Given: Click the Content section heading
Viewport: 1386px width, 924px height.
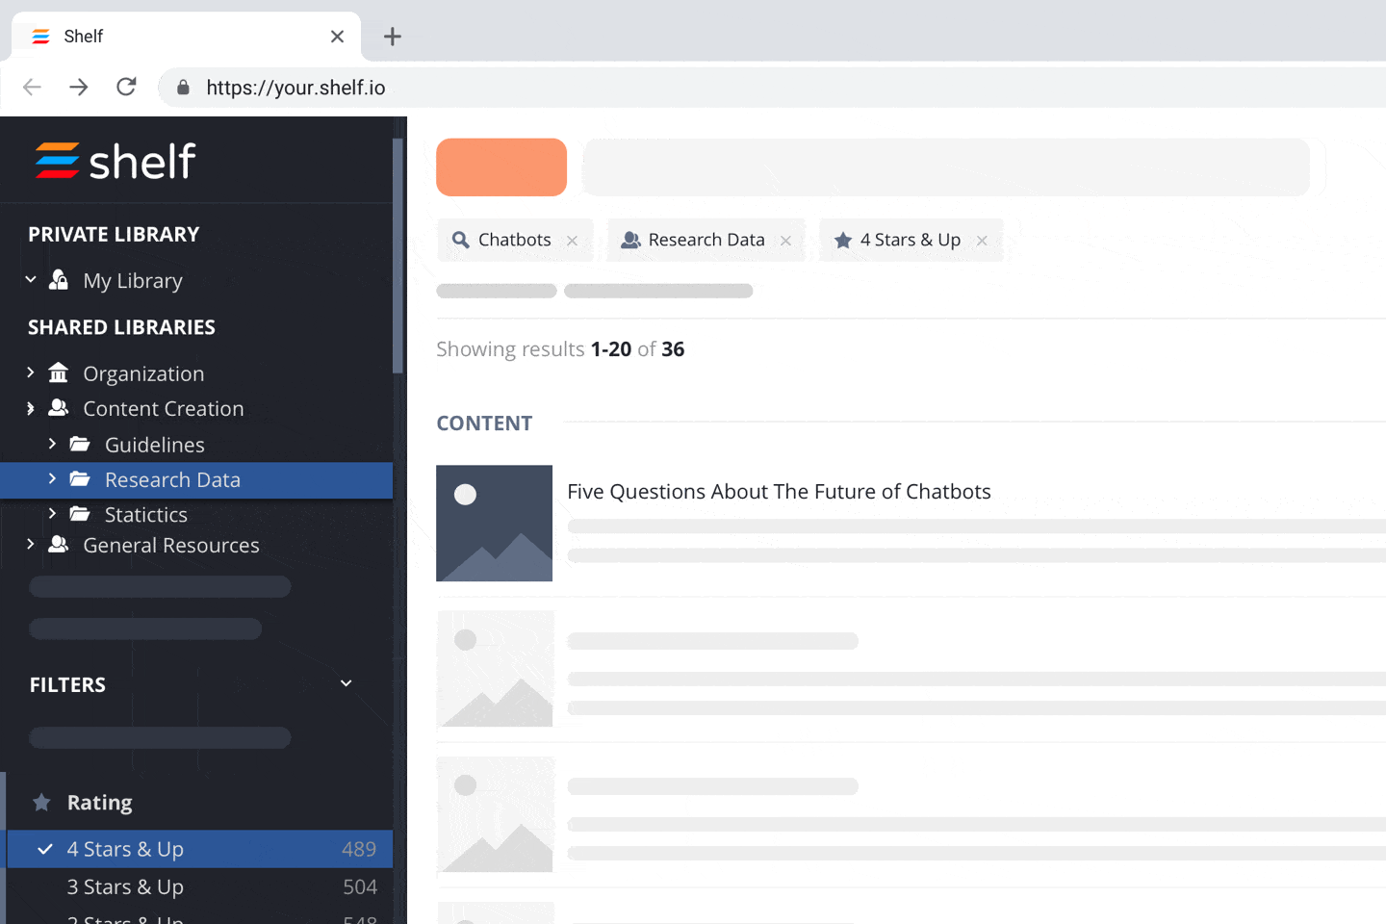Looking at the screenshot, I should point(484,423).
